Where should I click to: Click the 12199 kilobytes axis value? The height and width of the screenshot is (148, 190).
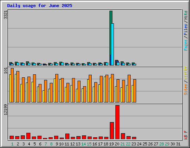point(6,110)
